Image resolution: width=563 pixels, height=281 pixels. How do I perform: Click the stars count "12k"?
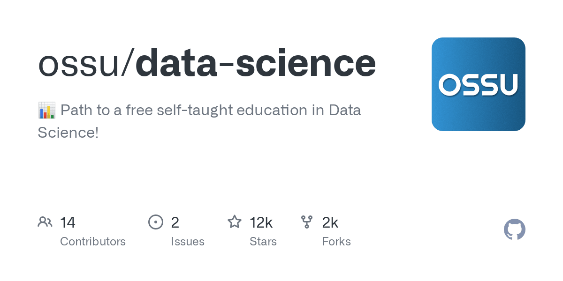[261, 222]
